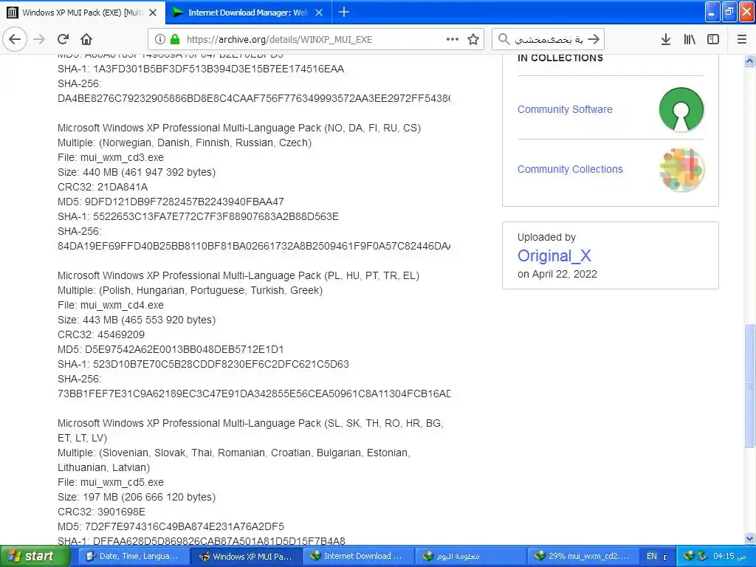Click the search magnifier icon
This screenshot has width=756, height=567.
coord(504,39)
